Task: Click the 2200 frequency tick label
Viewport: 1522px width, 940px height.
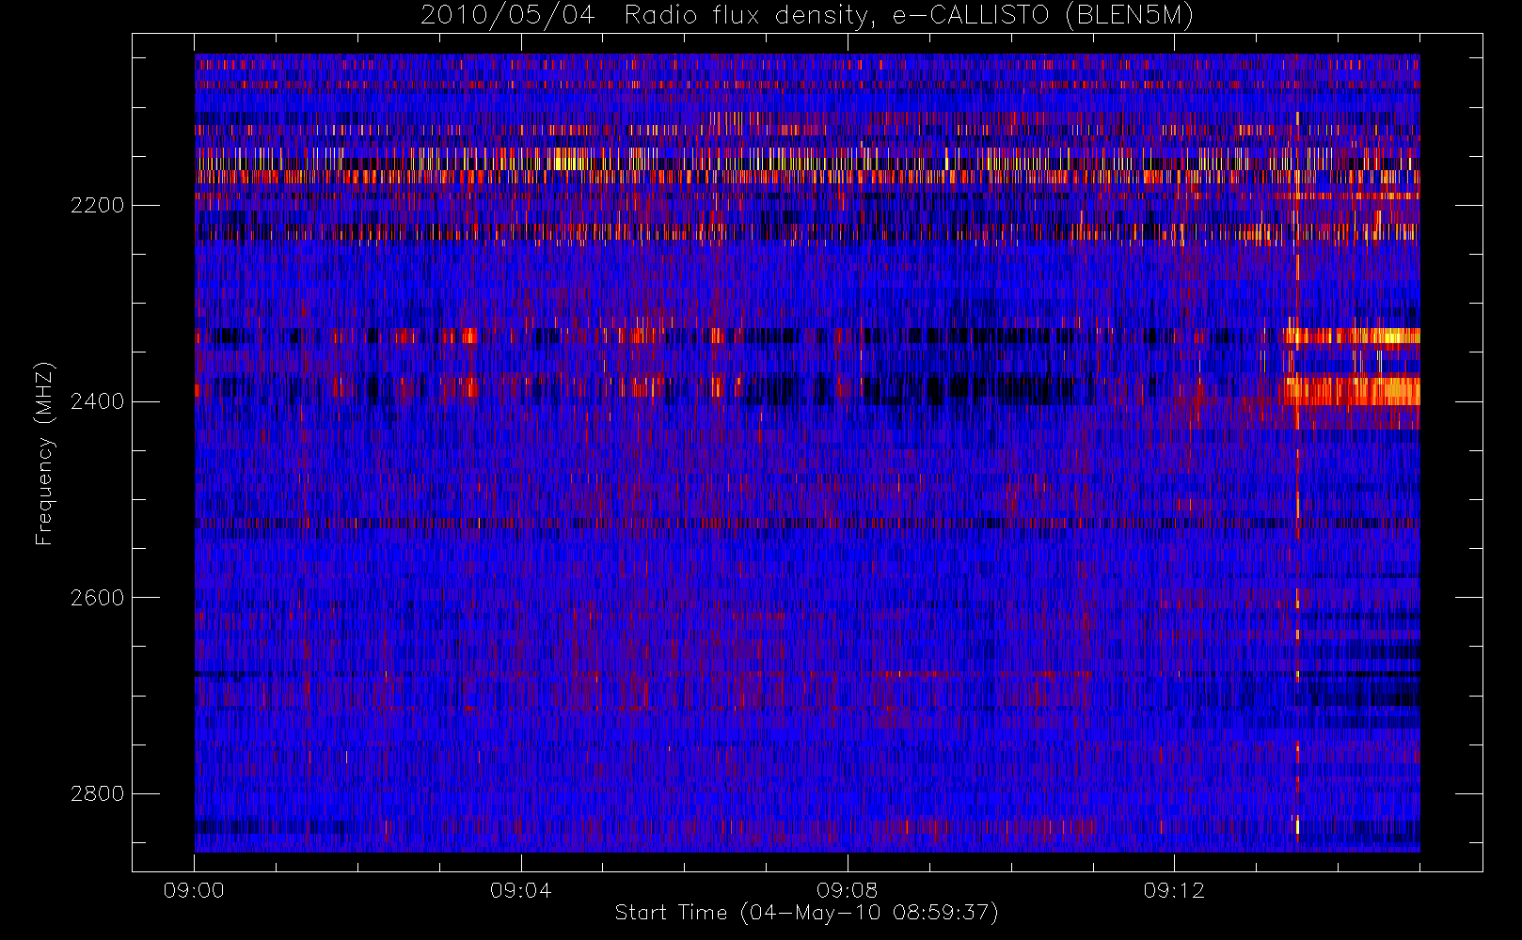Action: point(97,206)
